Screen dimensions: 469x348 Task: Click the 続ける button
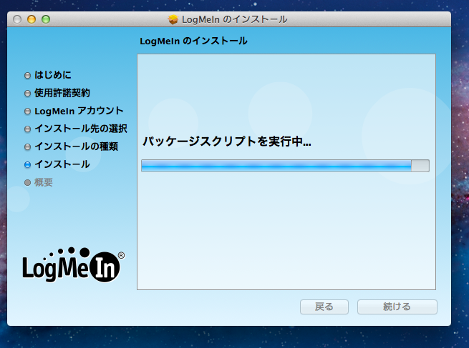(397, 307)
